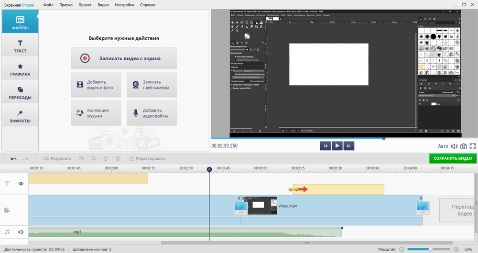Toggle text track visibility eye icon

coord(21,184)
